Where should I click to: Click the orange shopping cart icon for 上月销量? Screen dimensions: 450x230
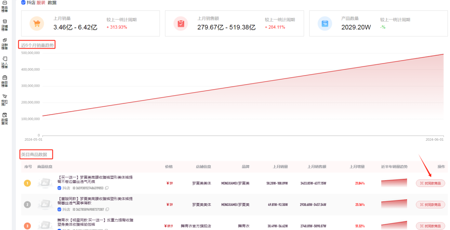37,24
